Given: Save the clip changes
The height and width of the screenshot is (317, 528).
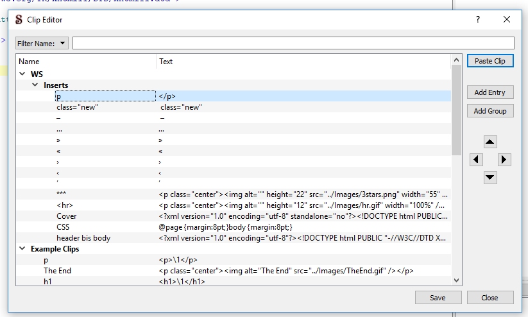Looking at the screenshot, I should [438, 298].
